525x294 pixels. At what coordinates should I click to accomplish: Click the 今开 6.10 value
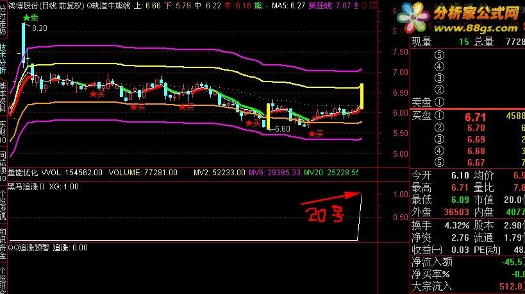click(x=460, y=175)
